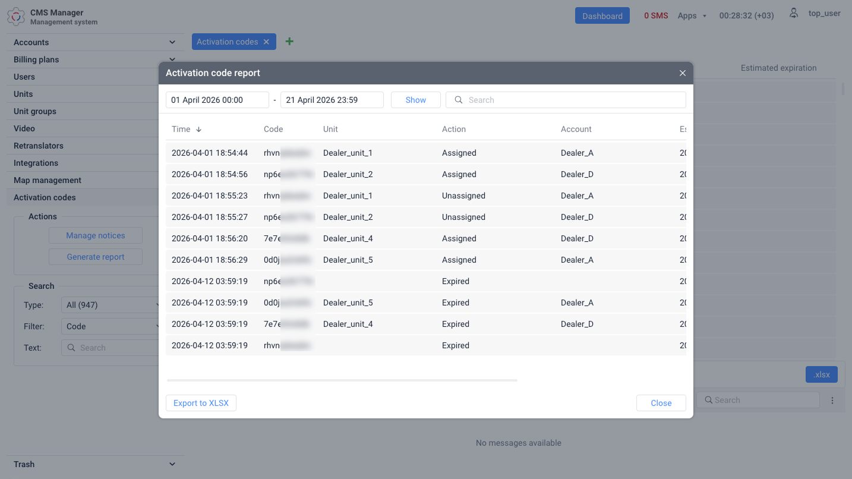The width and height of the screenshot is (852, 479).
Task: Switch to the Activation codes tab
Action: [x=227, y=42]
